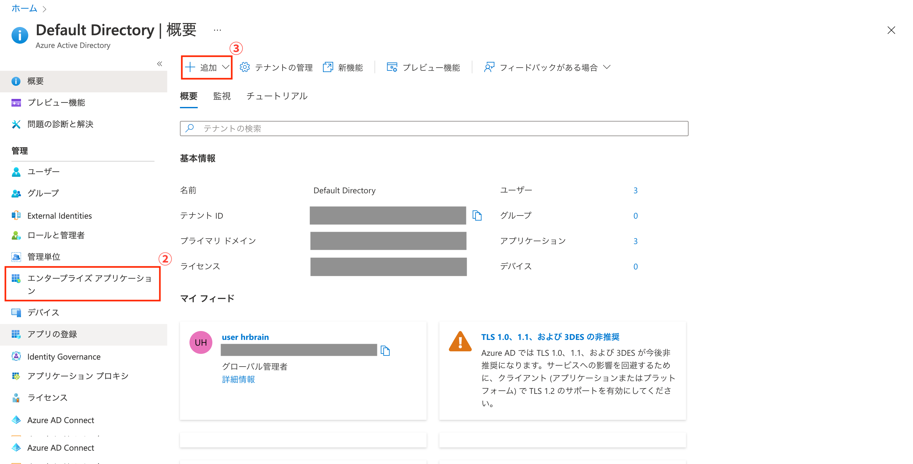Click the ライセンス text in the sidebar
Image resolution: width=913 pixels, height=464 pixels.
pyautogui.click(x=47, y=398)
